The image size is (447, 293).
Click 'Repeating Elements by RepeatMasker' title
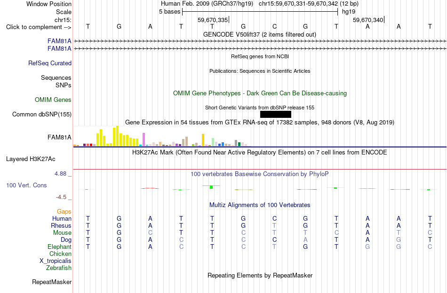click(x=260, y=275)
